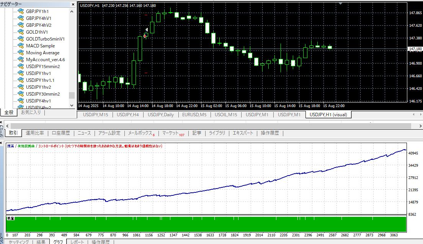
Task: Switch to the USDJPY,Daily chart tab
Action: 160,115
